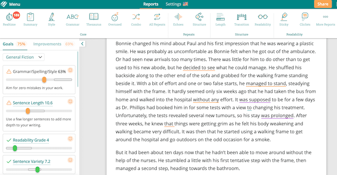337x175 pixels.
Task: Click the underlined word 'that' before 'things'
Action: coord(168,124)
